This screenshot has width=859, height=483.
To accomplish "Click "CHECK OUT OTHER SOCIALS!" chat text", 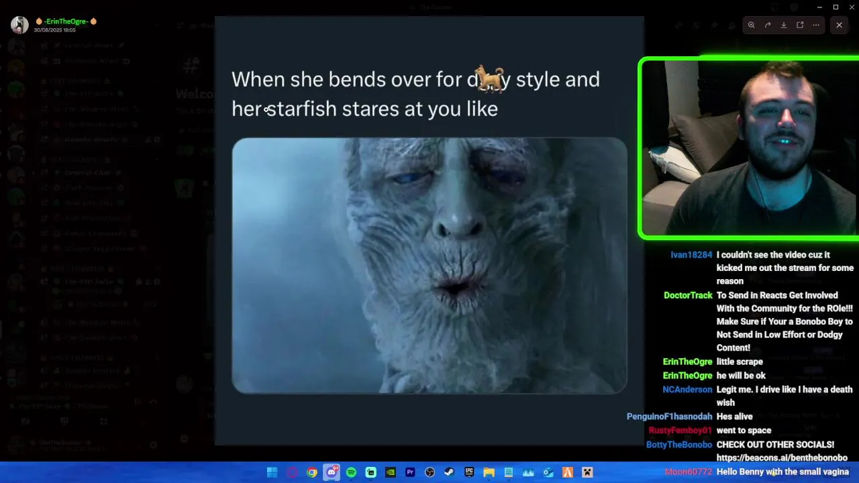I will (x=775, y=445).
